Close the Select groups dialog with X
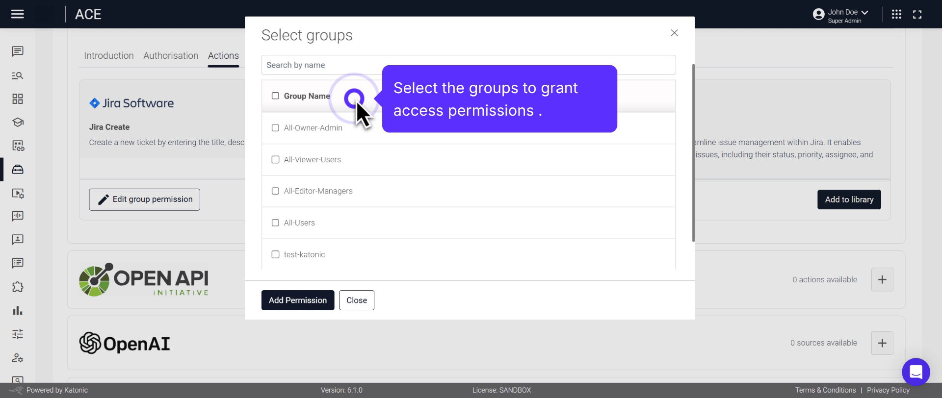 click(x=674, y=33)
